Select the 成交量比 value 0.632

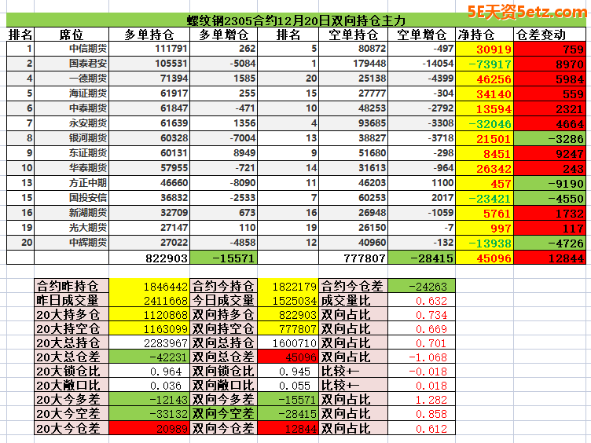(421, 300)
